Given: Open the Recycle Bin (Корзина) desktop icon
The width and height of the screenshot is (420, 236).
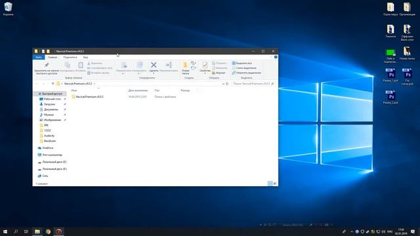Looking at the screenshot, I should [9, 9].
